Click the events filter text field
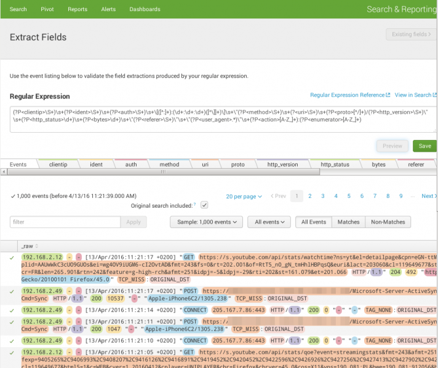Screen dimensions: 438x368 (65, 222)
